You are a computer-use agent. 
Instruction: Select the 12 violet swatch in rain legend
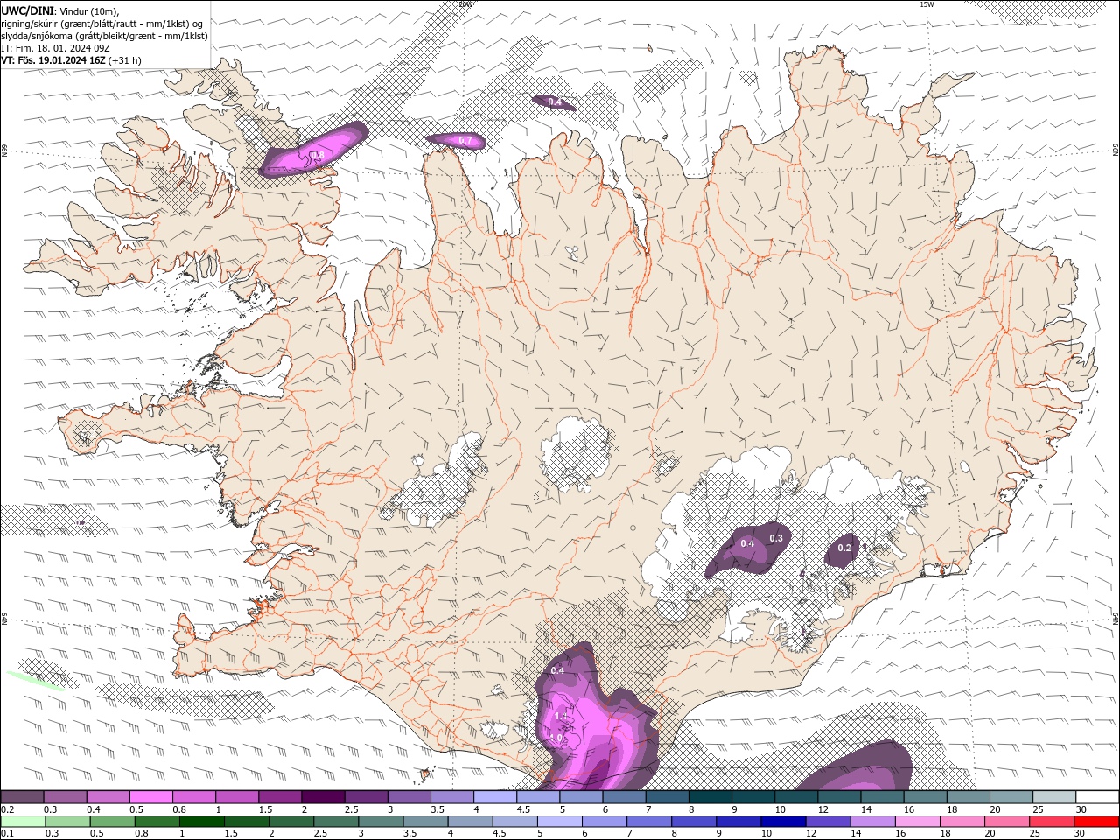point(829,822)
